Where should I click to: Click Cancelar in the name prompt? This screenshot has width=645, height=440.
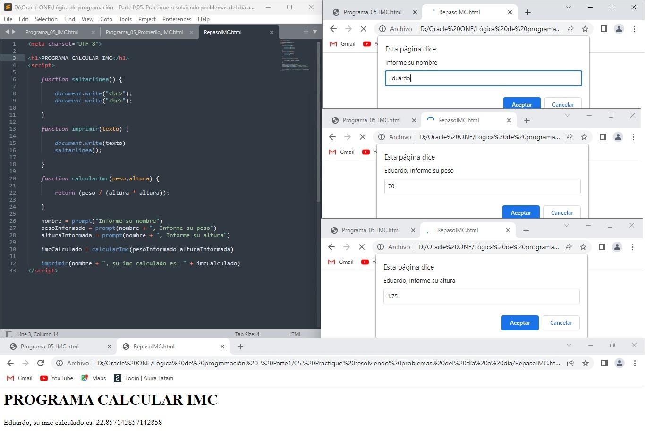click(563, 103)
